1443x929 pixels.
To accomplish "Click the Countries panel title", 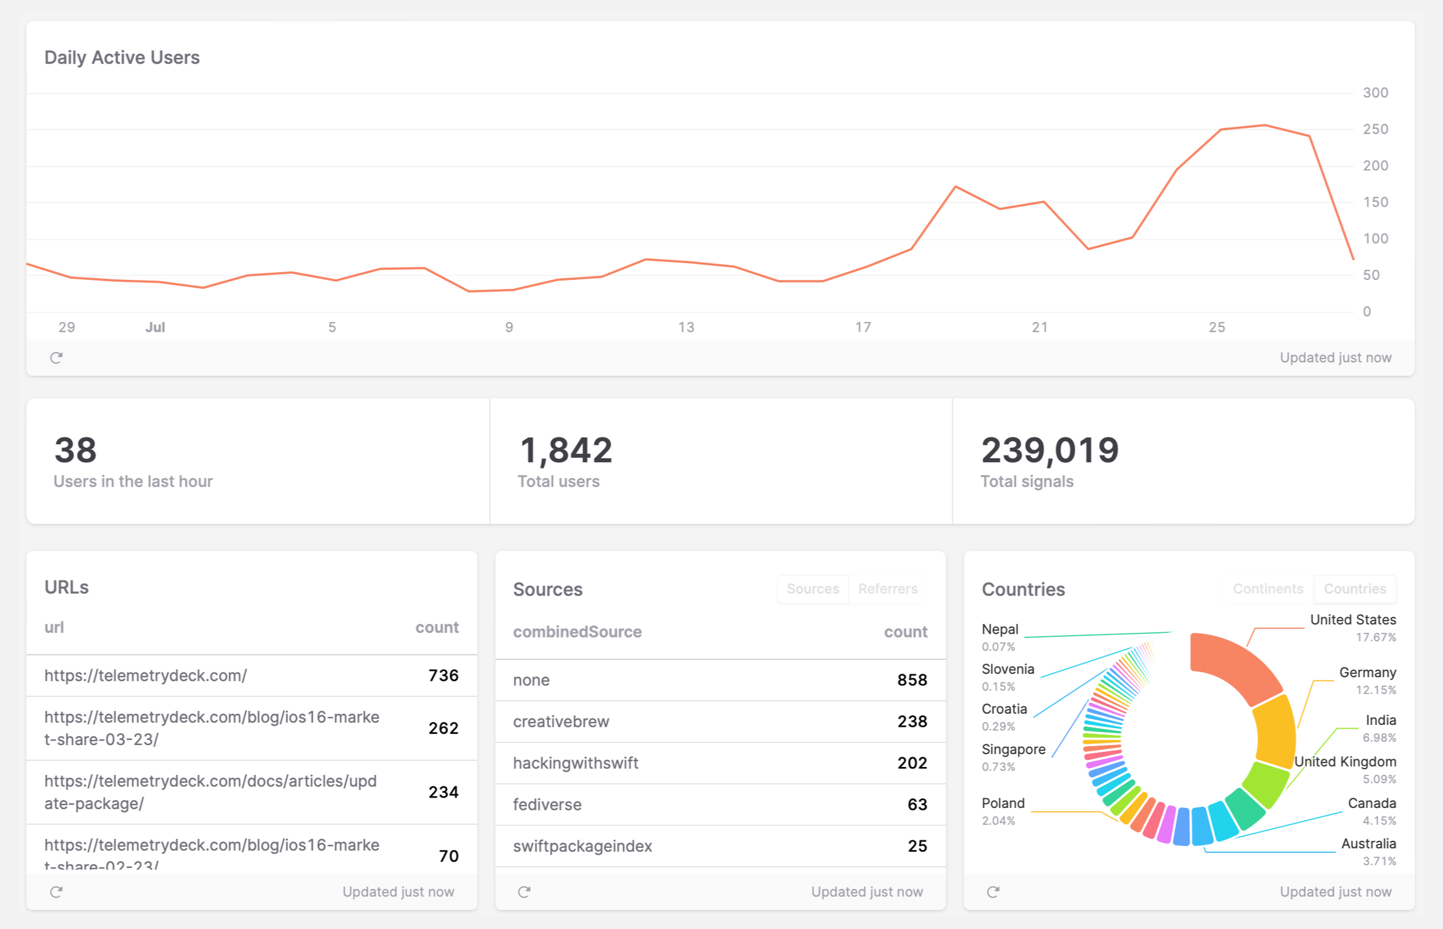I will [x=1023, y=590].
